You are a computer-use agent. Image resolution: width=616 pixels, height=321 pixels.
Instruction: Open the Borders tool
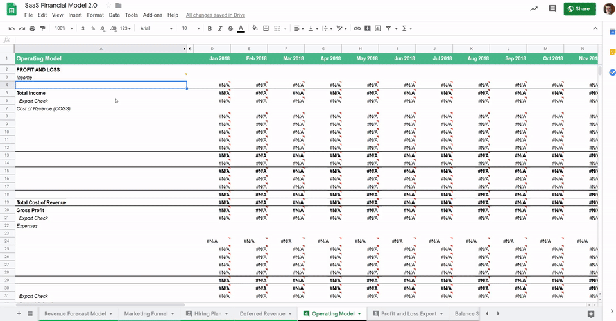pyautogui.click(x=266, y=28)
